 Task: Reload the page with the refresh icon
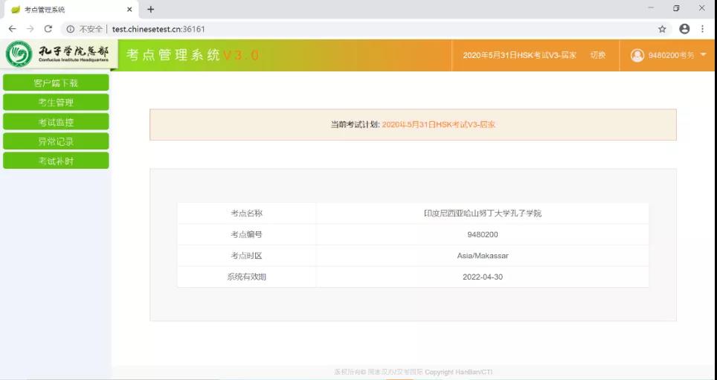click(x=48, y=29)
